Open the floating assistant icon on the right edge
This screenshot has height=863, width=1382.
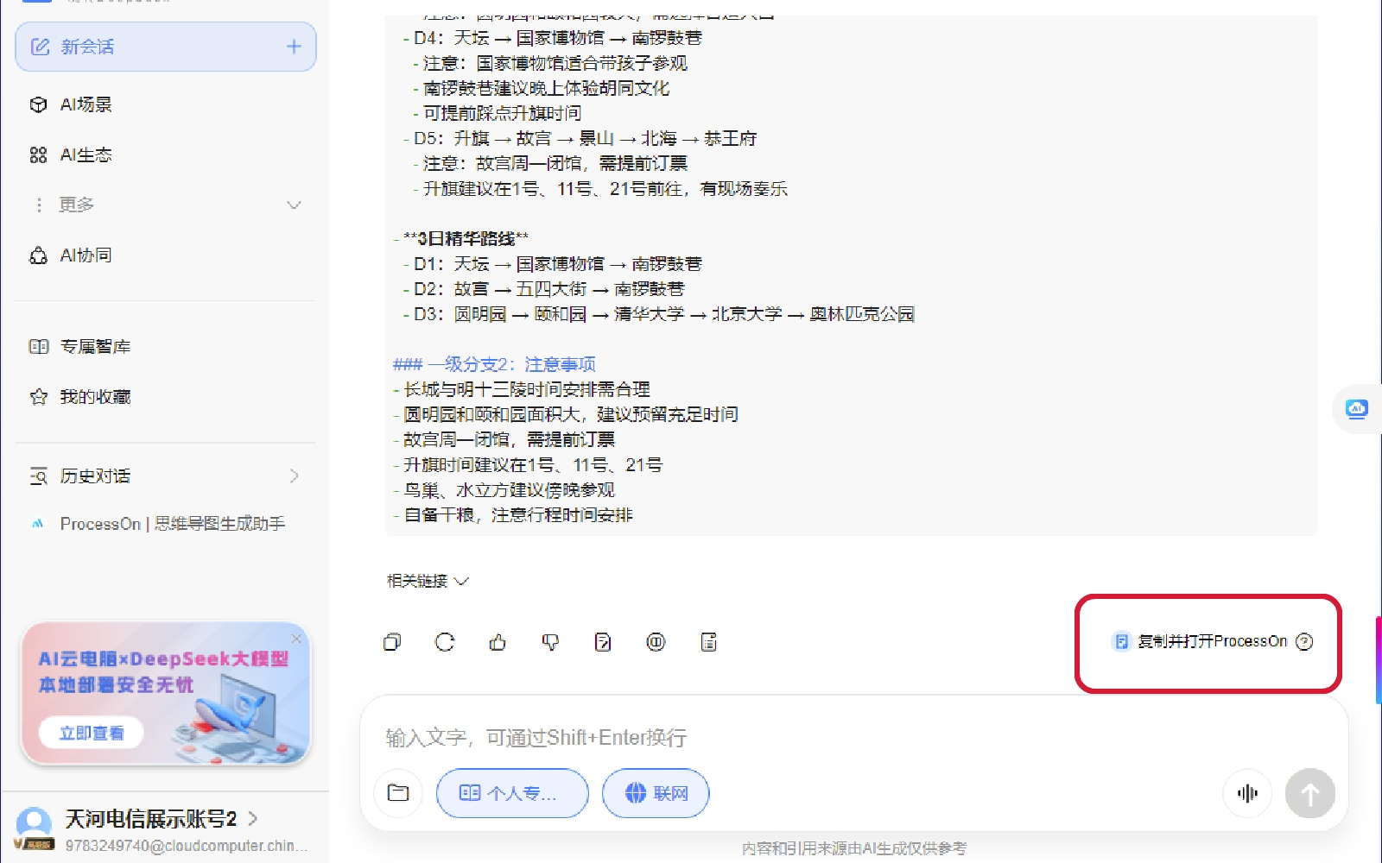point(1357,408)
